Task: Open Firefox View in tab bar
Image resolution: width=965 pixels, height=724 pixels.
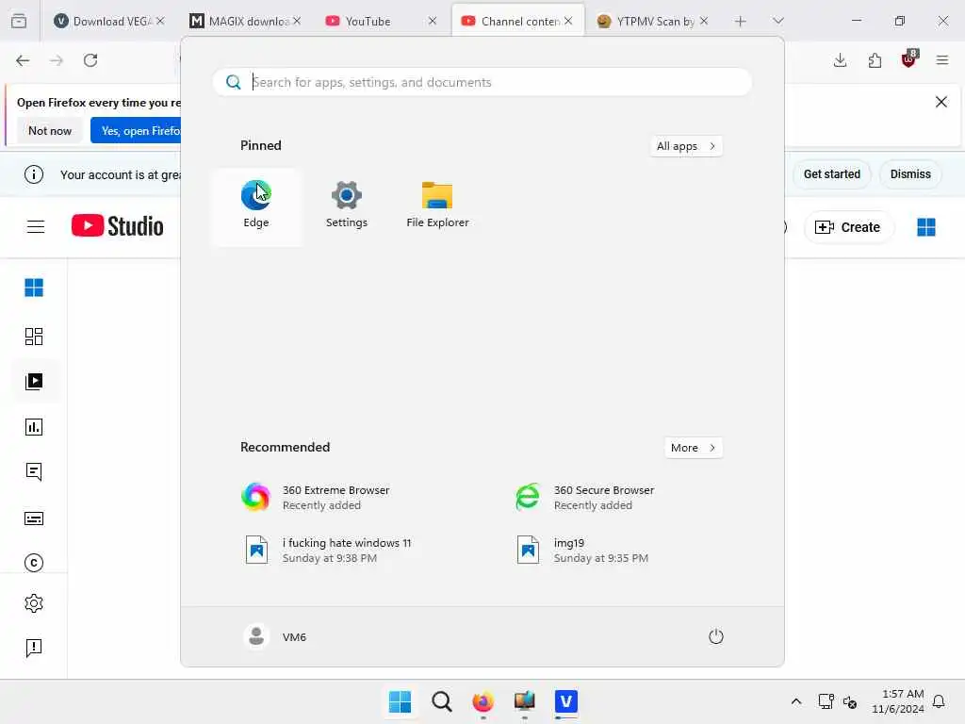Action: (x=19, y=21)
